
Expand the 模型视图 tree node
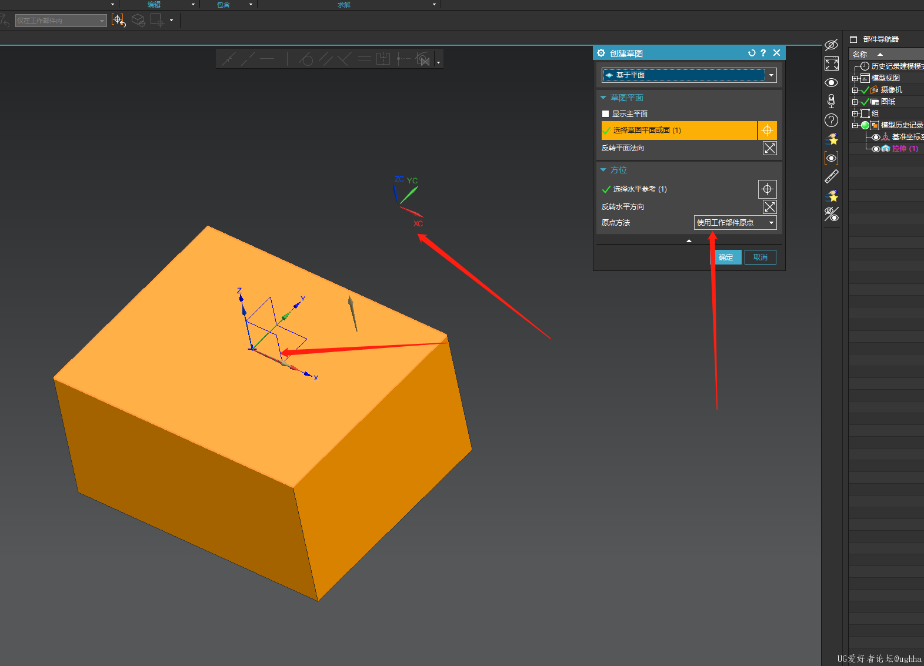[x=855, y=78]
